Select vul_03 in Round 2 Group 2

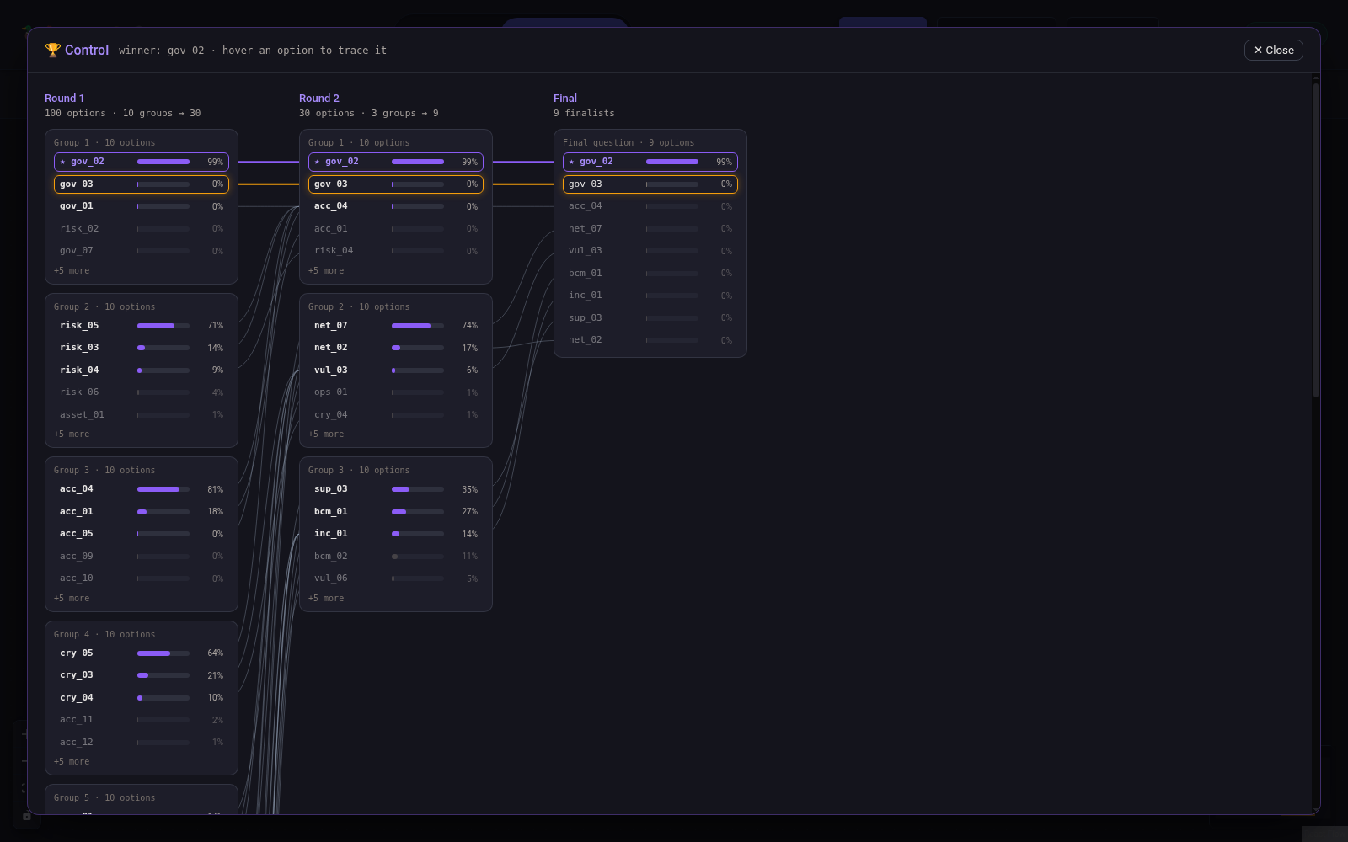pos(396,370)
